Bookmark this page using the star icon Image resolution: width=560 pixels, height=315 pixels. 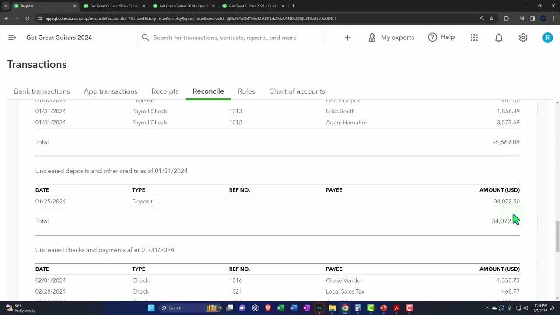click(x=492, y=18)
